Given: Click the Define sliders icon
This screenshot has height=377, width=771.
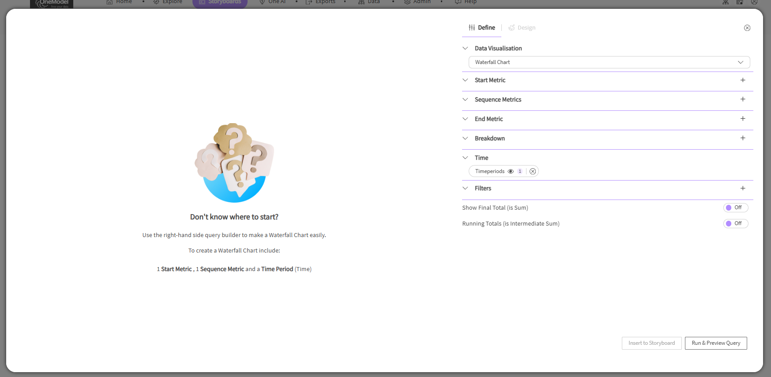Looking at the screenshot, I should 472,27.
